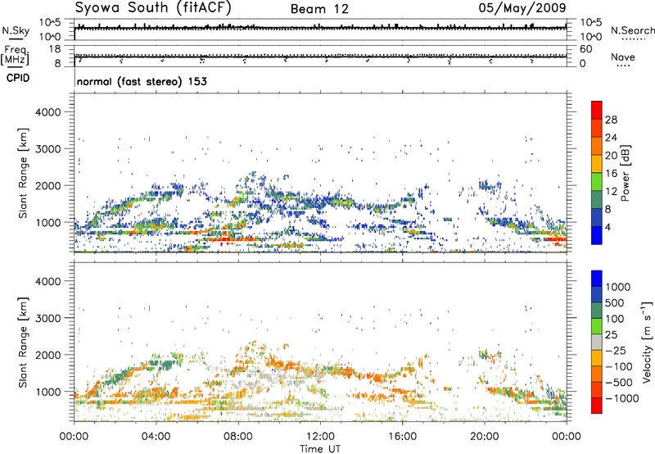Screen dimensions: 655x454
Task: Click 'Slant Range [km]' label of power panel
Action: [23, 173]
